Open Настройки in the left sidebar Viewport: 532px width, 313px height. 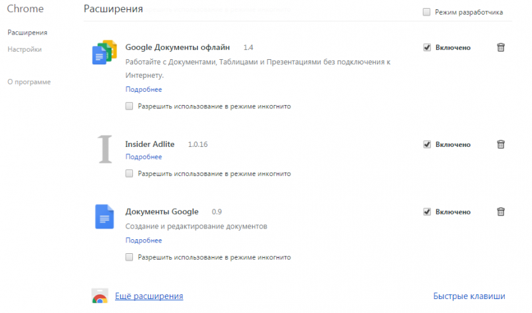coord(25,49)
